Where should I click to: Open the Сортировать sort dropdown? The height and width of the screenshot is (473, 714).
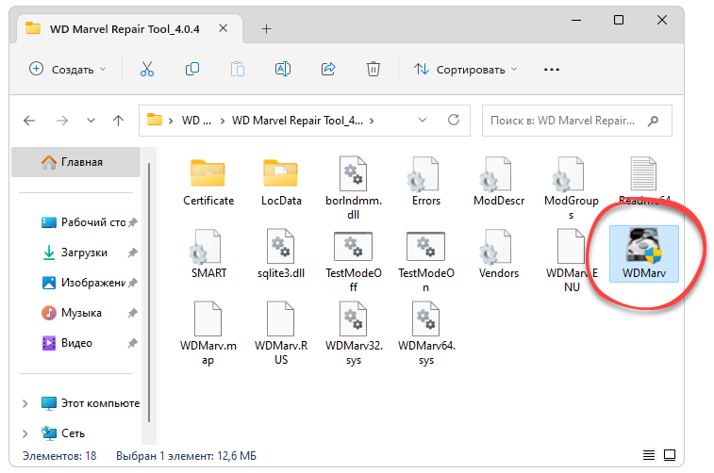point(465,69)
